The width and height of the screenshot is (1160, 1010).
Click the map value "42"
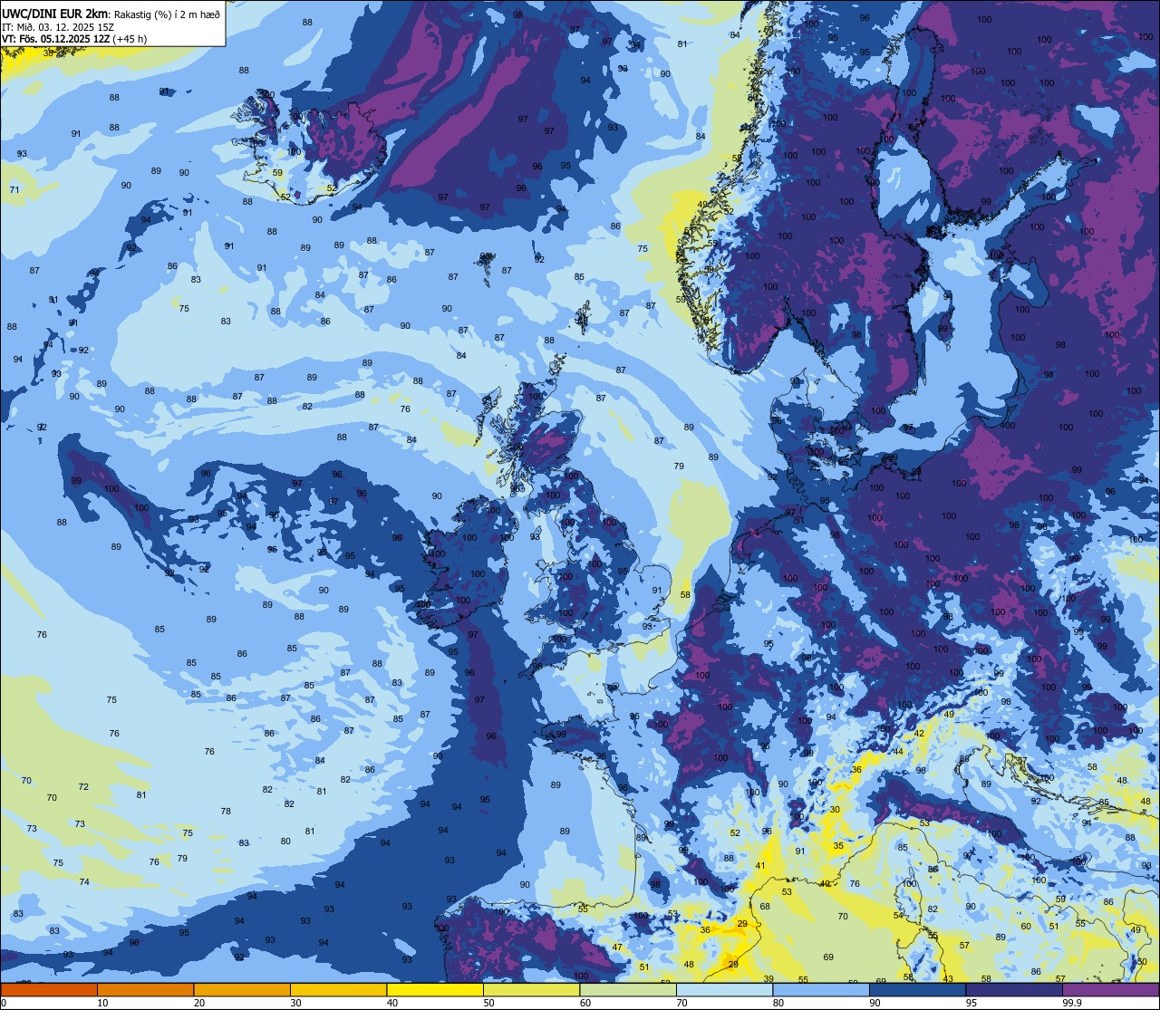tap(919, 733)
